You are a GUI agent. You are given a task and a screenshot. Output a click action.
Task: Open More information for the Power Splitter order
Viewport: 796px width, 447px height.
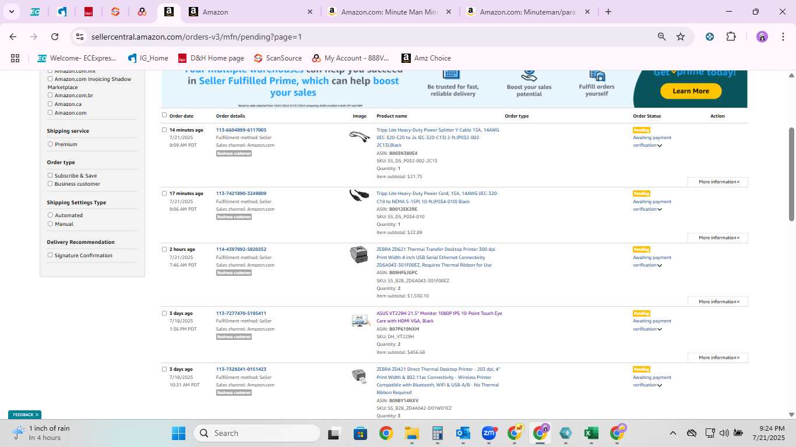coord(718,182)
